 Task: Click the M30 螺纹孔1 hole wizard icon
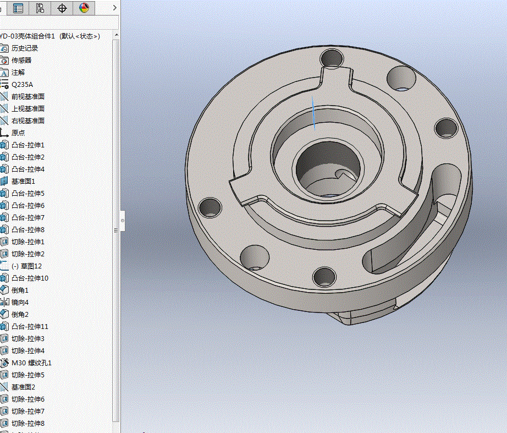coord(4,363)
